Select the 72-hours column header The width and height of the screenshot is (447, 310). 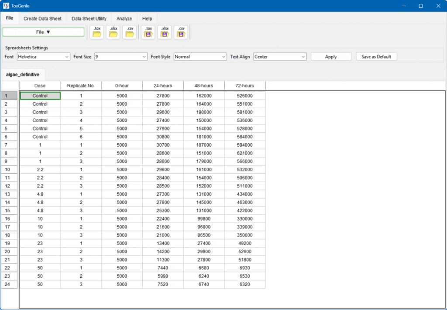point(244,86)
